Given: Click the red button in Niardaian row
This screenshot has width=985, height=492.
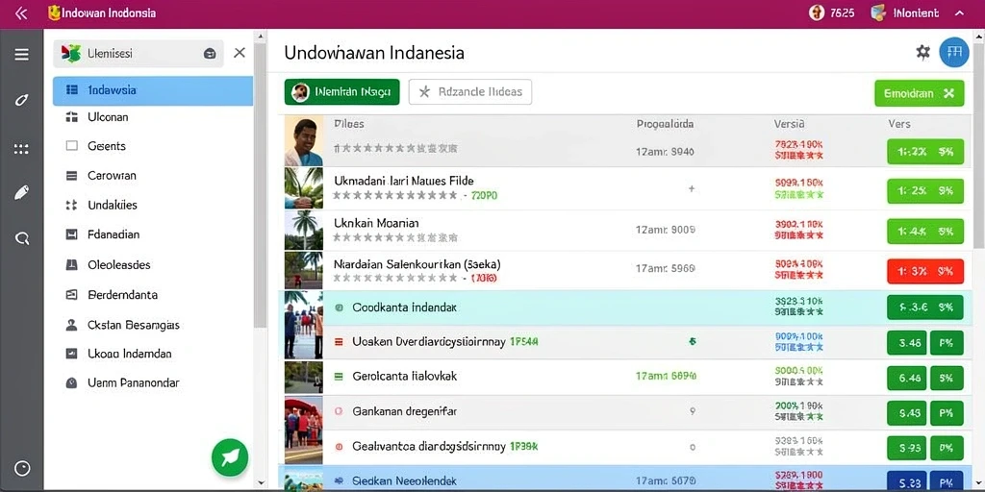Looking at the screenshot, I should [x=924, y=271].
